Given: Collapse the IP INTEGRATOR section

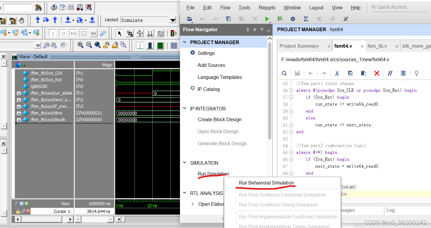Looking at the screenshot, I should click(185, 108).
